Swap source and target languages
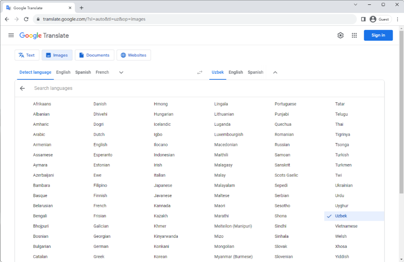 tap(200, 73)
